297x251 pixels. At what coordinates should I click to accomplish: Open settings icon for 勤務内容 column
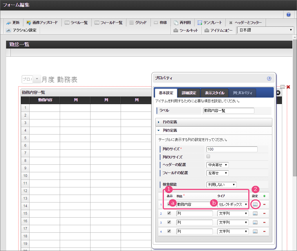click(x=255, y=205)
